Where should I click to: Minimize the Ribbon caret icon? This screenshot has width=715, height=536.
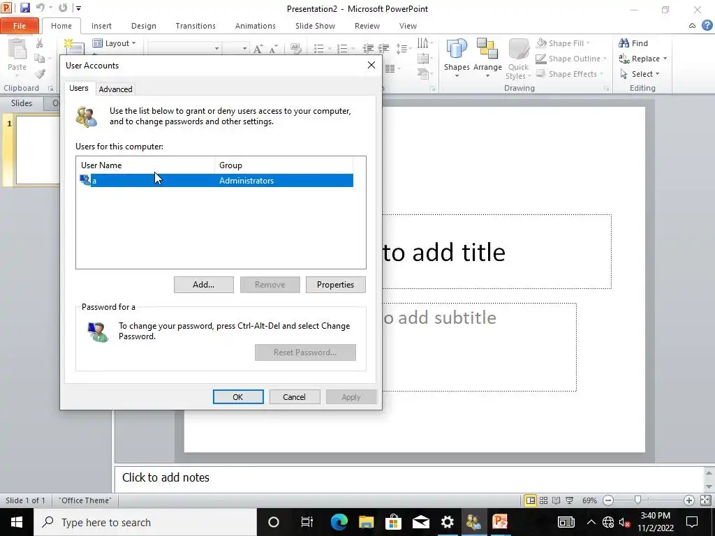tap(692, 26)
